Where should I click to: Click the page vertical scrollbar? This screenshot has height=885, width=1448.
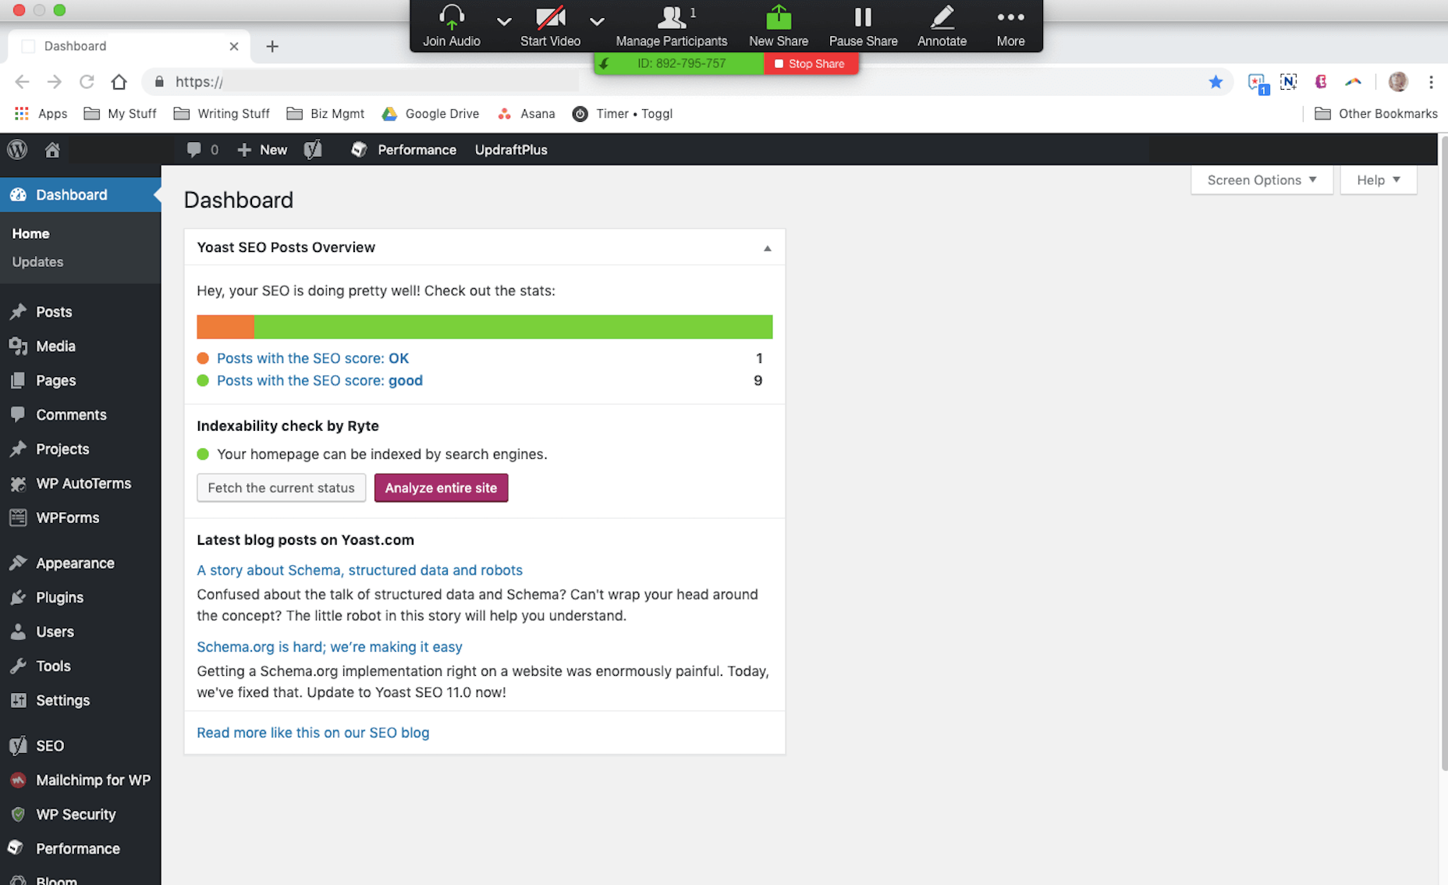[1443, 453]
